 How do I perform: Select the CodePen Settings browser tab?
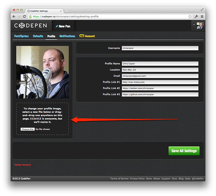[x=44, y=11]
